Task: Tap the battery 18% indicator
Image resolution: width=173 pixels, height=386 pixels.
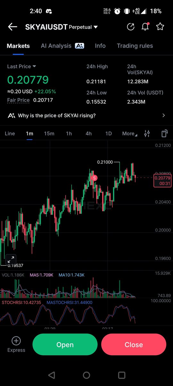Action: click(156, 11)
